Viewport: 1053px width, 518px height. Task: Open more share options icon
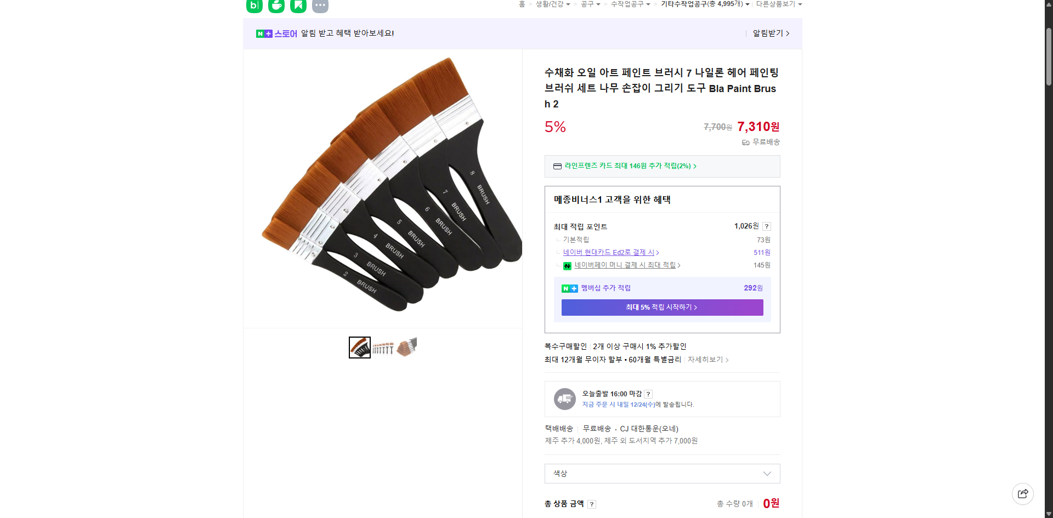point(320,6)
